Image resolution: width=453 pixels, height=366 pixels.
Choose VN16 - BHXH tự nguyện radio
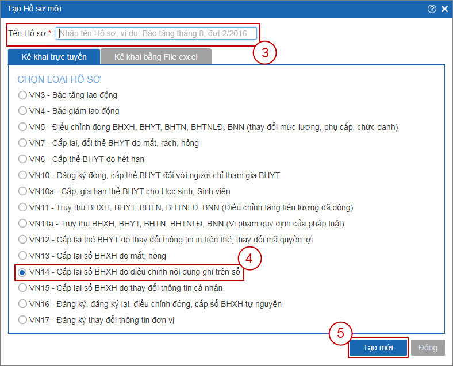tap(22, 304)
